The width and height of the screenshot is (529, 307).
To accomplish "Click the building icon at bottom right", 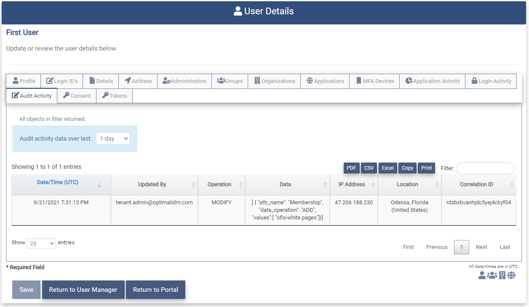I will (x=502, y=275).
